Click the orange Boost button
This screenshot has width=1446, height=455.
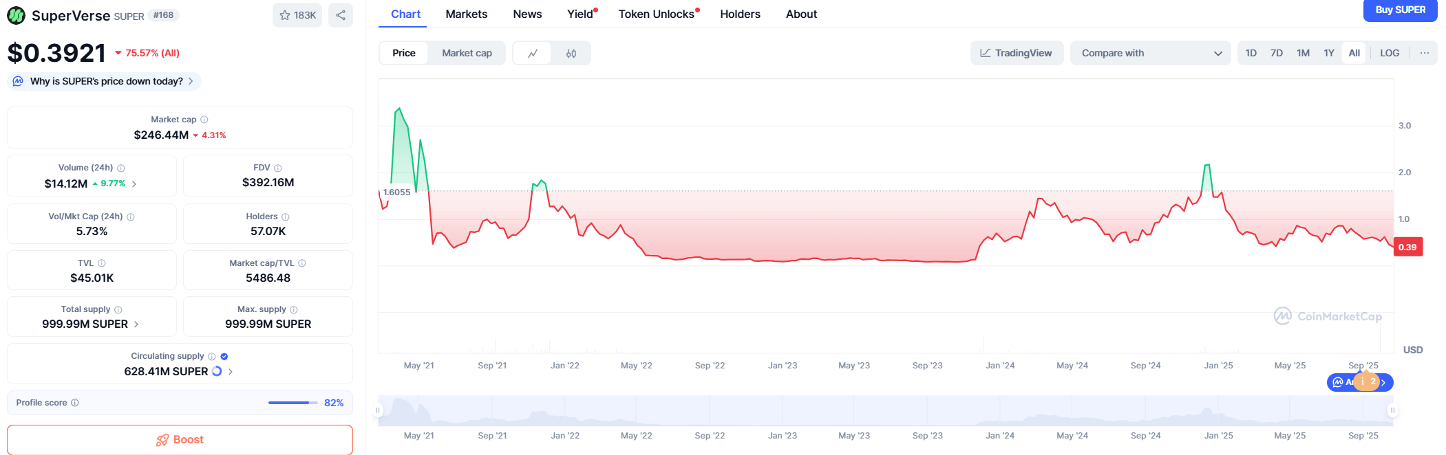click(180, 440)
